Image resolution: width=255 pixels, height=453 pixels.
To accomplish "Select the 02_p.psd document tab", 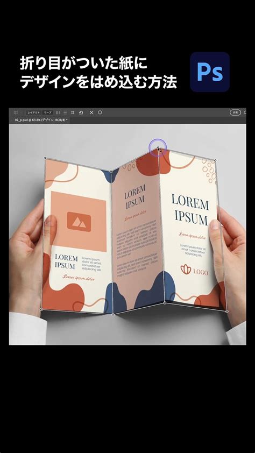I will [x=41, y=119].
